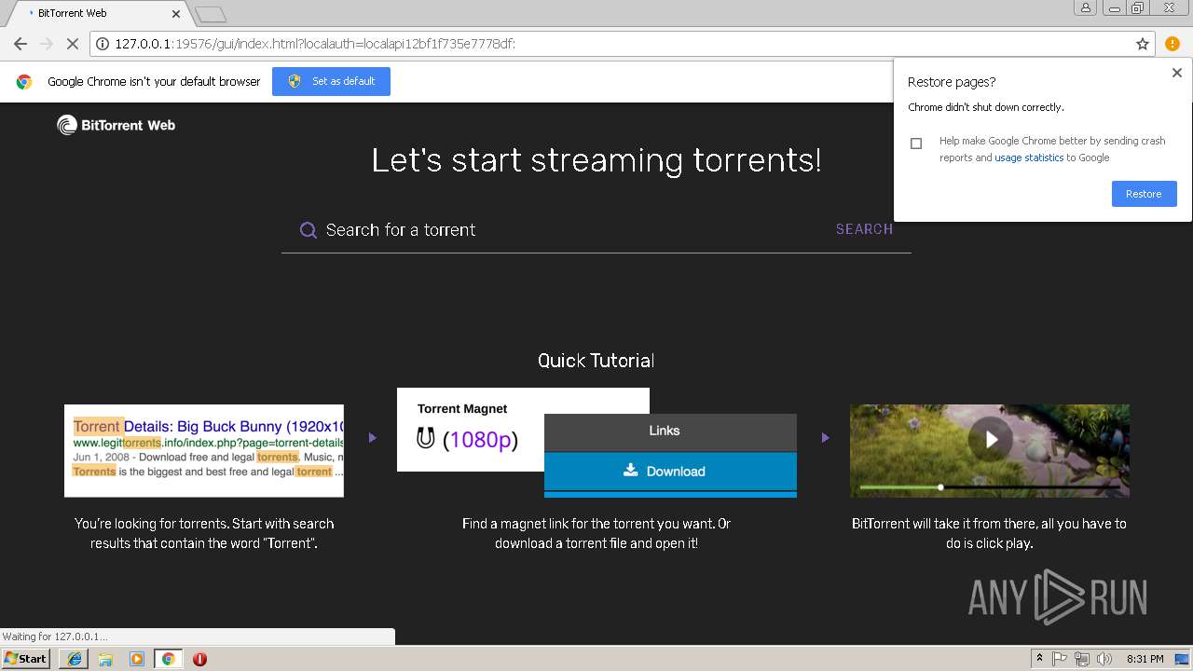1193x671 pixels.
Task: Open the usage statistics link
Action: point(1029,157)
